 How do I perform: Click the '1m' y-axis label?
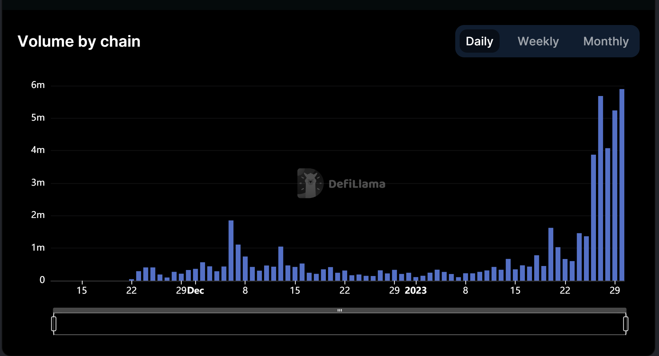click(x=38, y=248)
